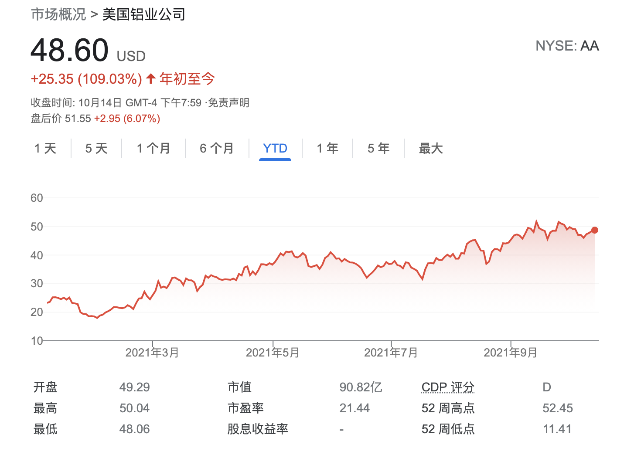Click the red up arrow icon

pyautogui.click(x=151, y=79)
